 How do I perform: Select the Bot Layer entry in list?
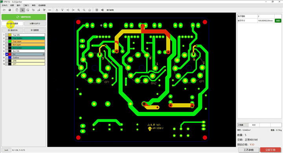28,44
